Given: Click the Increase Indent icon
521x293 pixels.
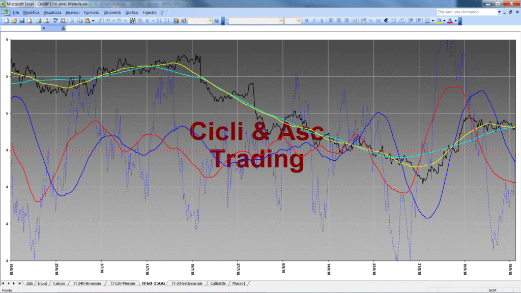Looking at the screenshot, I should 418,20.
